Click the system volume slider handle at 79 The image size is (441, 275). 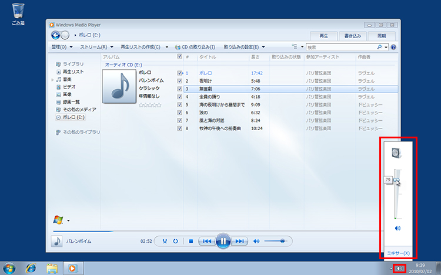pyautogui.click(x=396, y=179)
